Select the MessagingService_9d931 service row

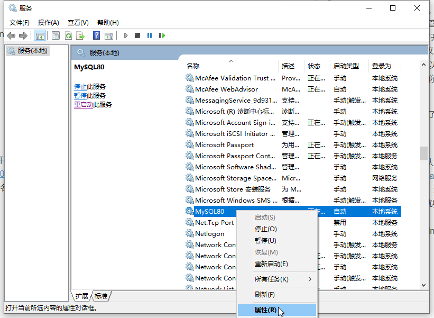point(293,101)
